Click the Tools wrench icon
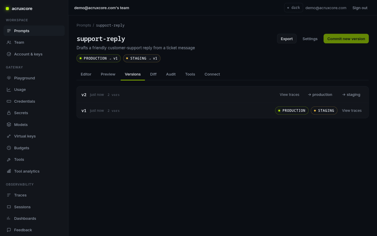377x236 pixels. coord(9,159)
